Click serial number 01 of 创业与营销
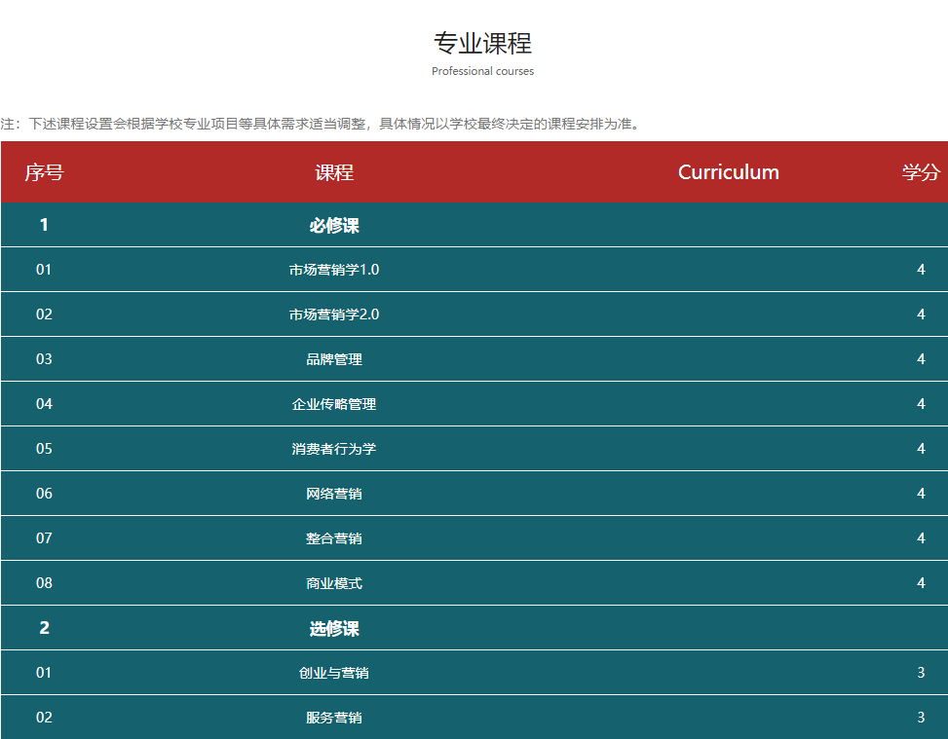Image resolution: width=948 pixels, height=739 pixels. (x=44, y=673)
